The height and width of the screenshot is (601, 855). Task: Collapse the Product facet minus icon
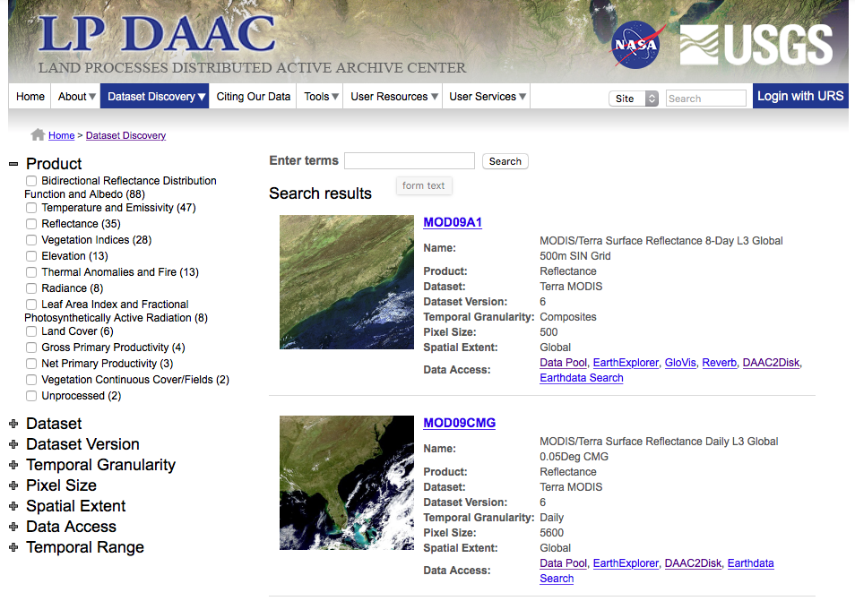point(13,164)
